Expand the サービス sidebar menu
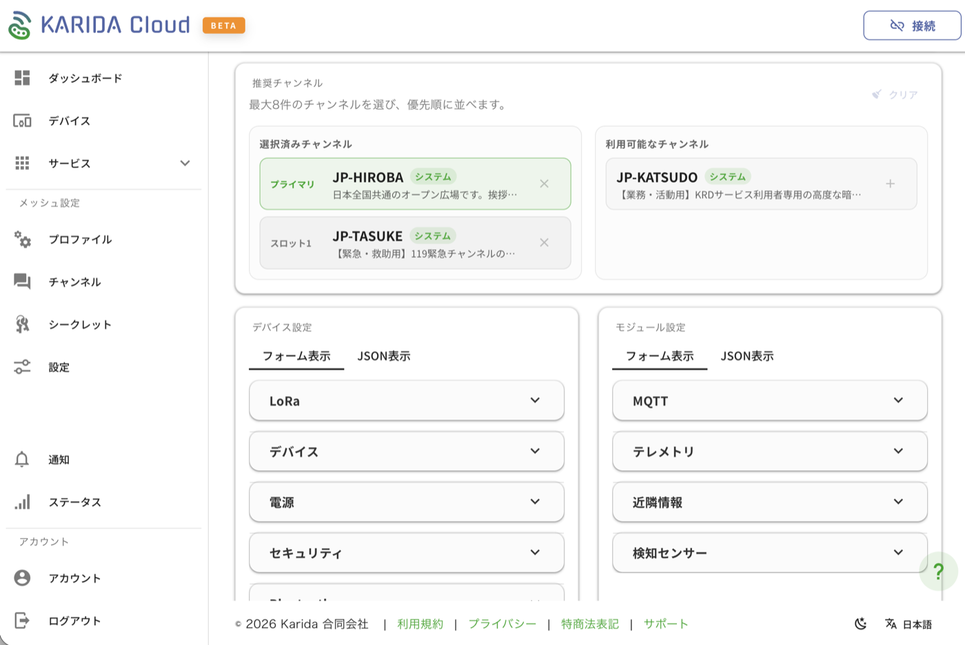This screenshot has height=645, width=965. [x=184, y=163]
